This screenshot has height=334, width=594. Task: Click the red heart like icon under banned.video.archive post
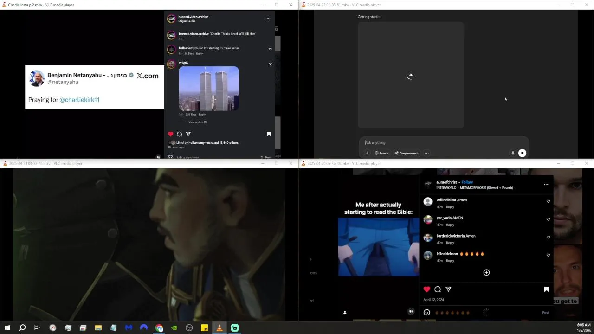(170, 134)
